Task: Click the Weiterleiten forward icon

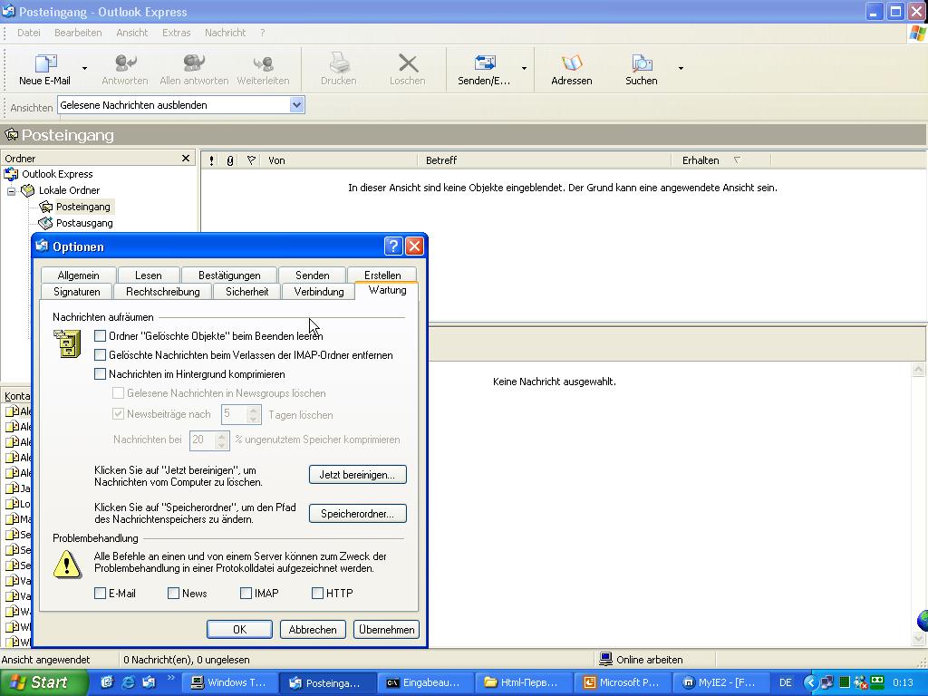Action: pyautogui.click(x=264, y=63)
